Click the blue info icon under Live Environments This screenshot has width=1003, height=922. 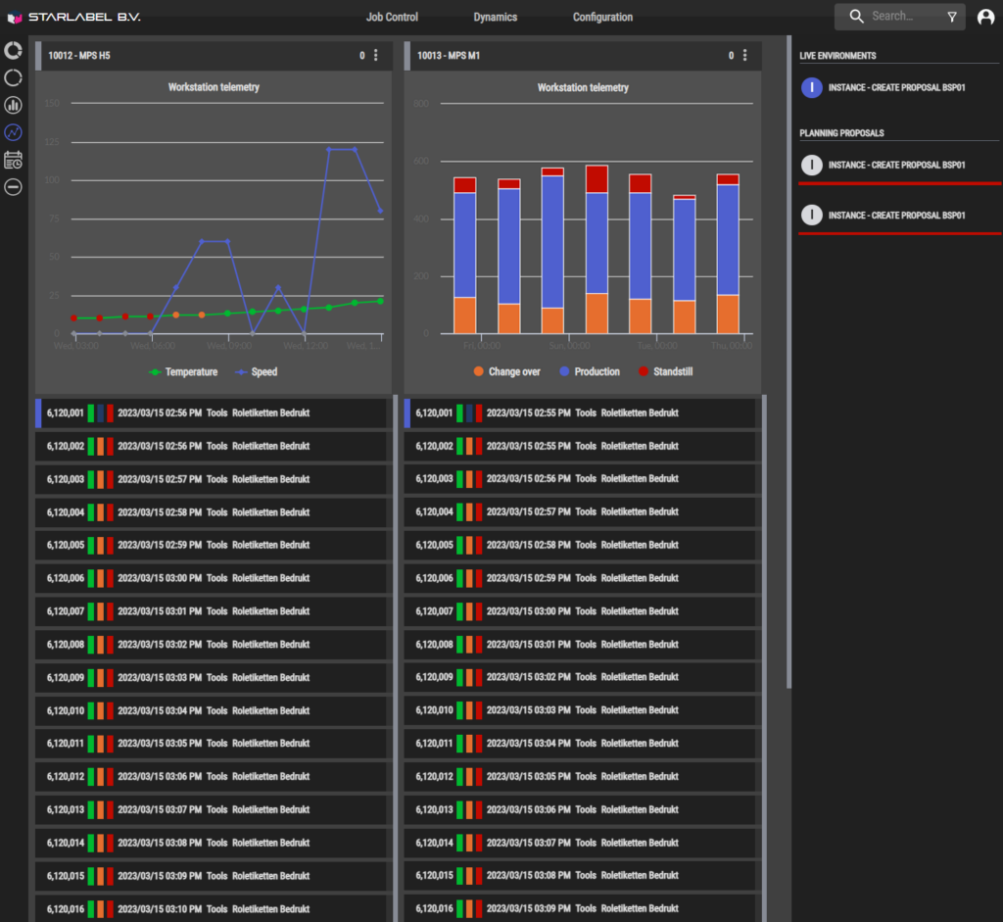point(812,87)
